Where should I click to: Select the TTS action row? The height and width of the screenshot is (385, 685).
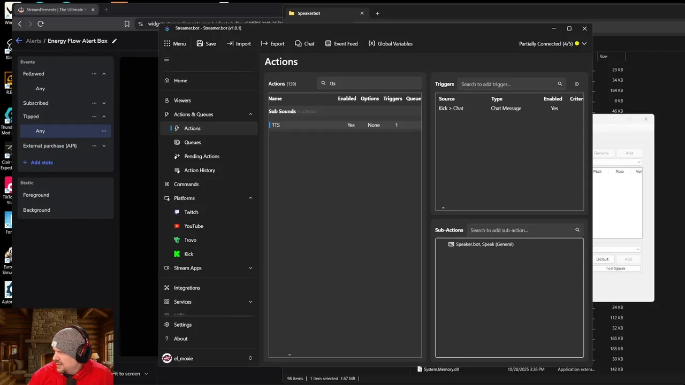click(345, 125)
